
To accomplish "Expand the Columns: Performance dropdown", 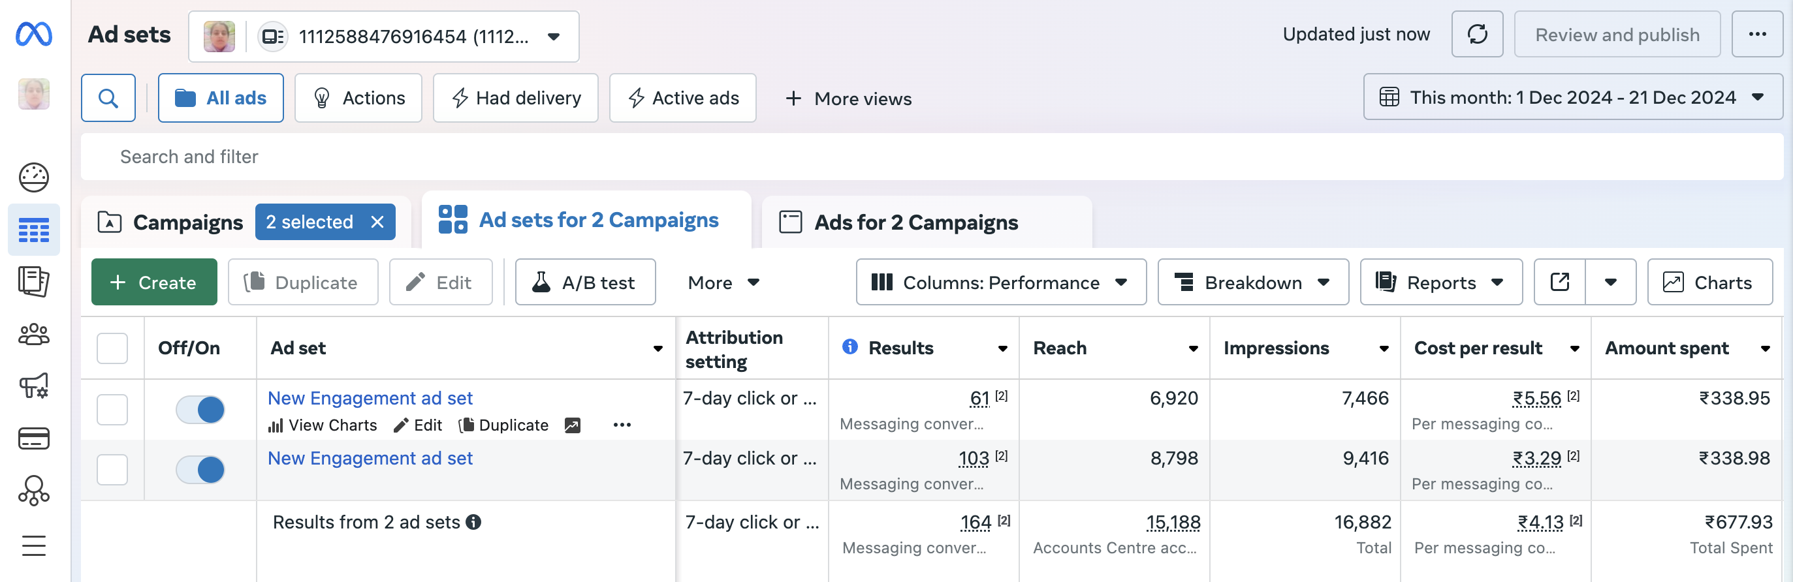I will click(x=1000, y=283).
